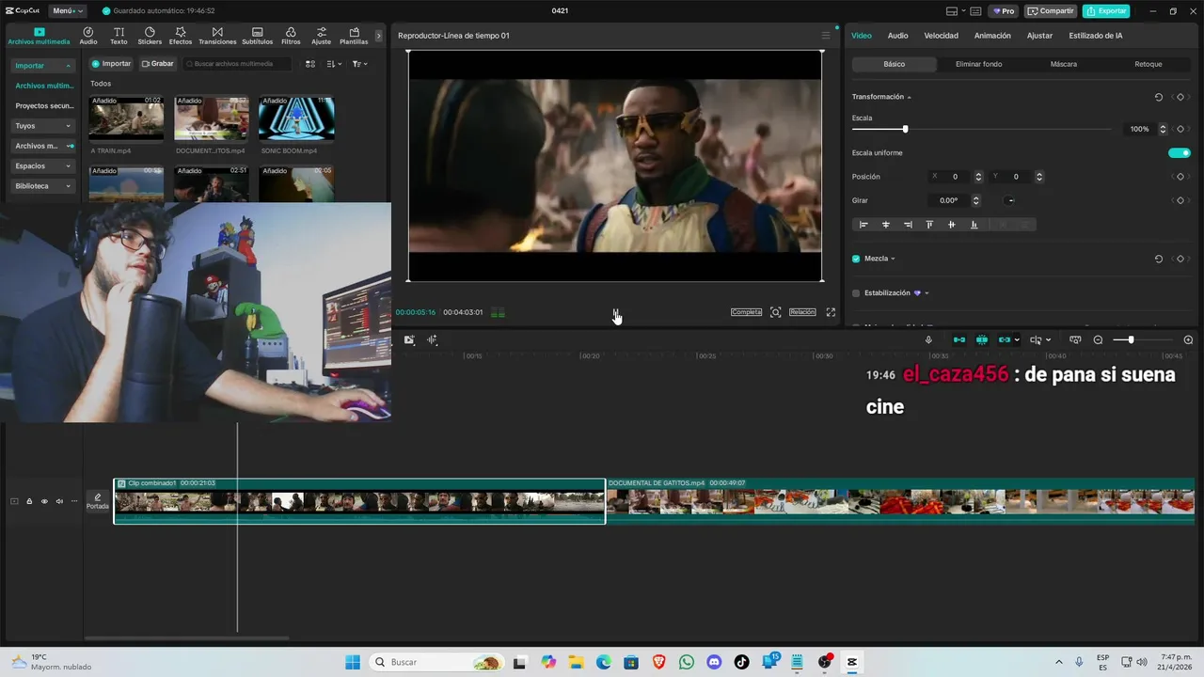The image size is (1204, 677).
Task: Show more tool tabs with the arrow
Action: click(379, 36)
